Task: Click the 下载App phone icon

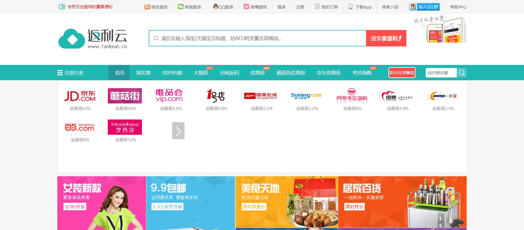Action: (x=350, y=7)
